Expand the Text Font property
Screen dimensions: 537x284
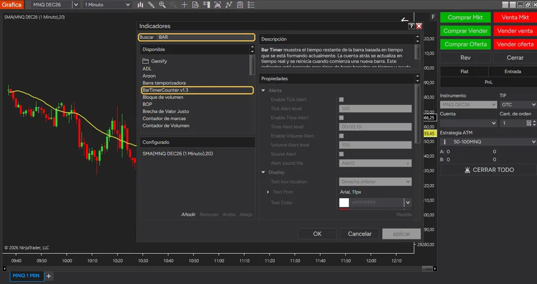coord(268,192)
